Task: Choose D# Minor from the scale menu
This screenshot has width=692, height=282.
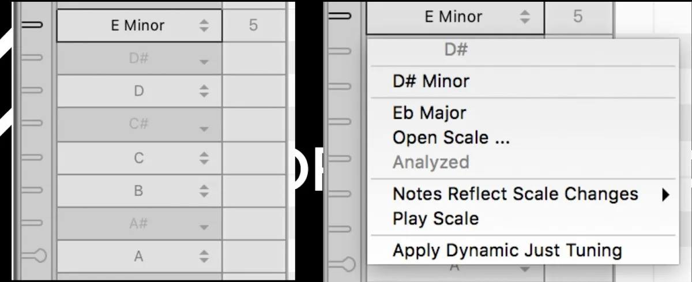Action: click(x=431, y=81)
